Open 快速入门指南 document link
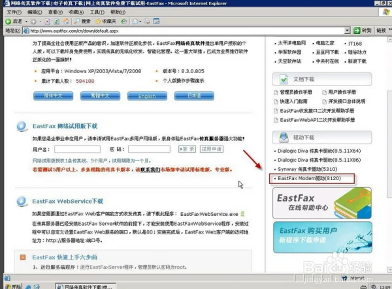392x289 pixels. 293,101
